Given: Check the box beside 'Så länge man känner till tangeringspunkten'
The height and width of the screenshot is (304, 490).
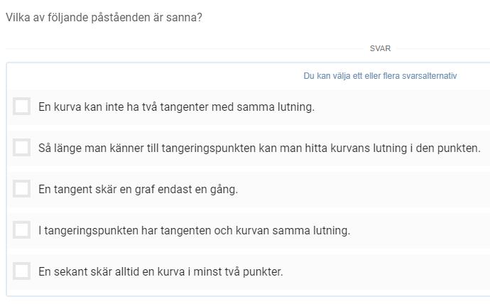Looking at the screenshot, I should 21,148.
